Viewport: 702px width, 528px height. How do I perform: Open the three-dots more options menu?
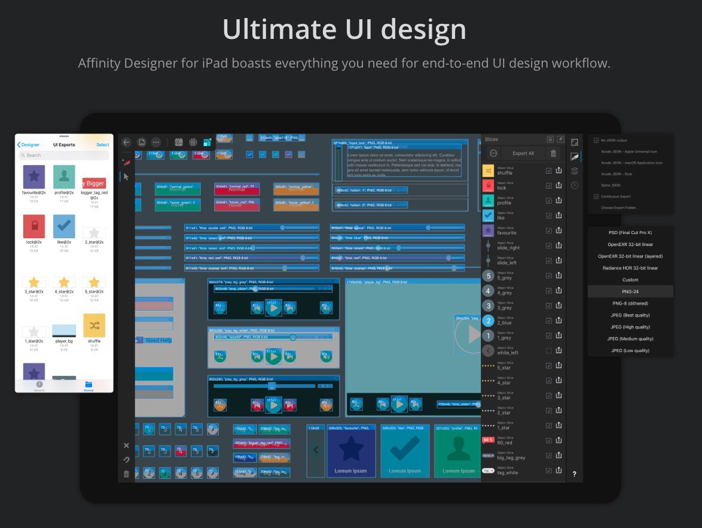(156, 142)
